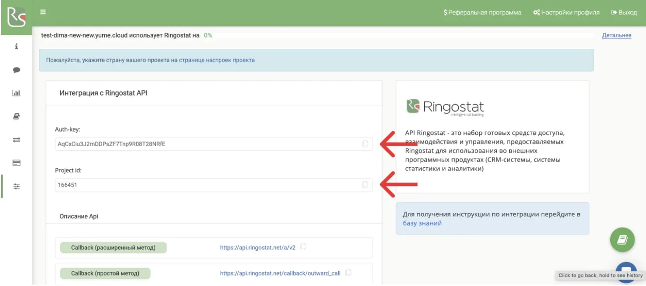Open the info icon in sidebar
Image resolution: width=646 pixels, height=286 pixels.
tap(17, 46)
